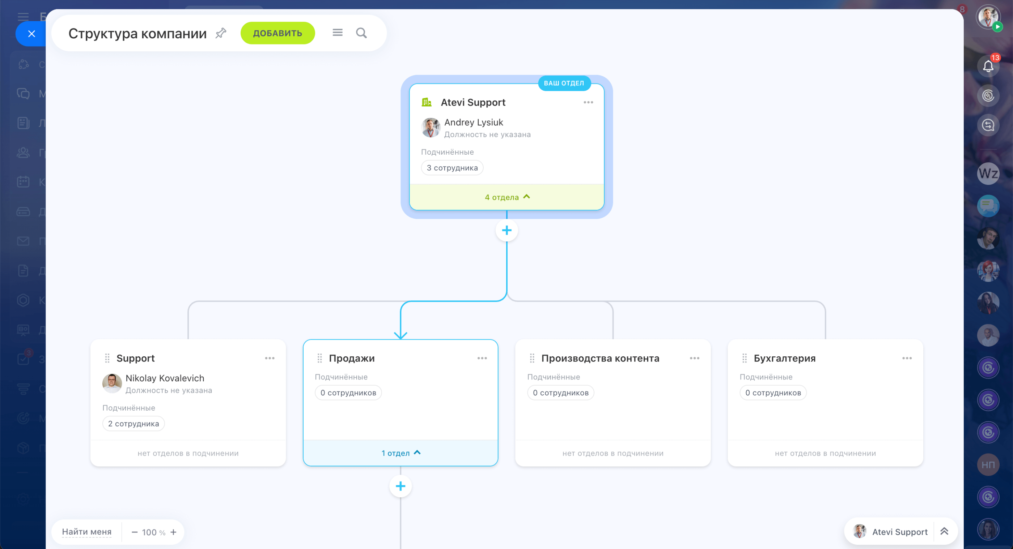The height and width of the screenshot is (549, 1013).
Task: Pin the Структура компании page
Action: (221, 33)
